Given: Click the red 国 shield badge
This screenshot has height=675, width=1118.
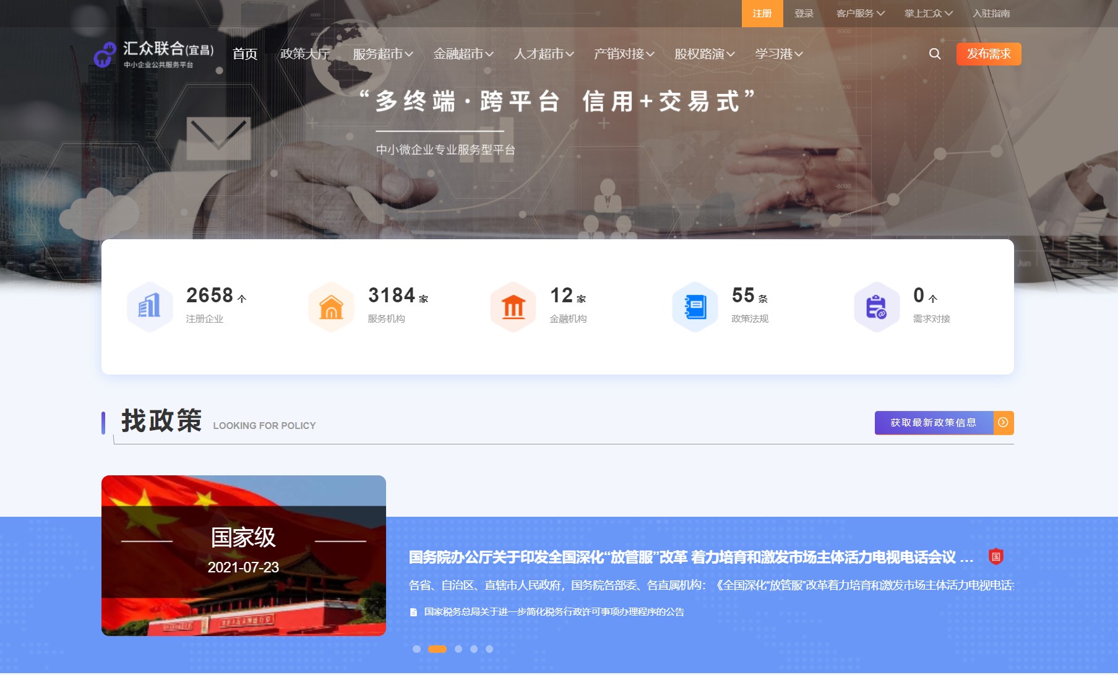Looking at the screenshot, I should pos(995,556).
